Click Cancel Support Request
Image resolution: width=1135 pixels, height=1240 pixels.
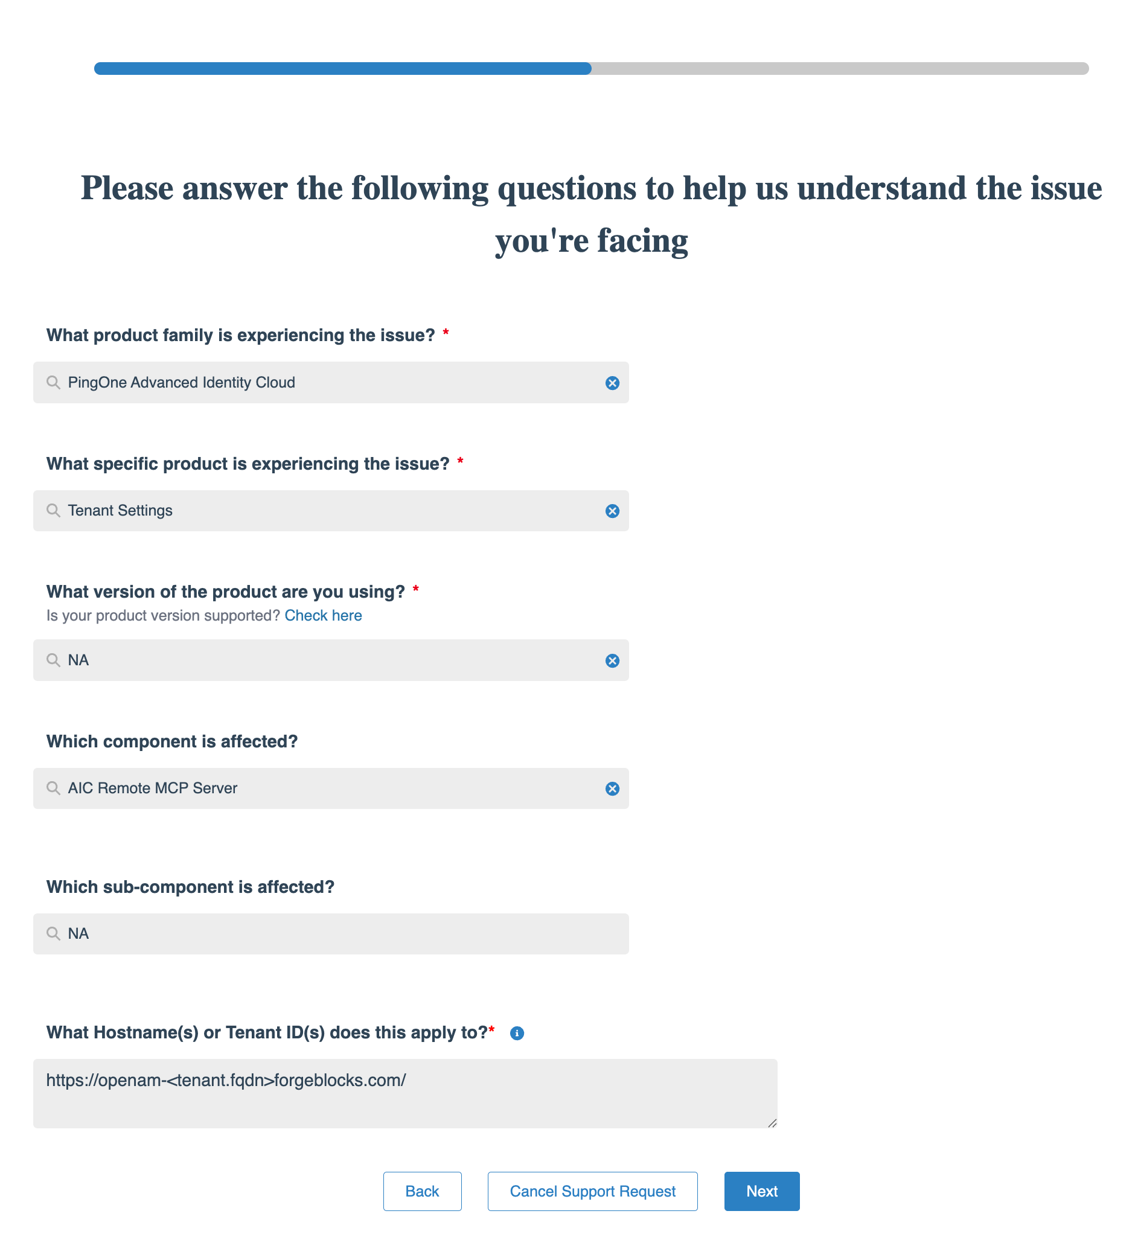coord(592,1192)
